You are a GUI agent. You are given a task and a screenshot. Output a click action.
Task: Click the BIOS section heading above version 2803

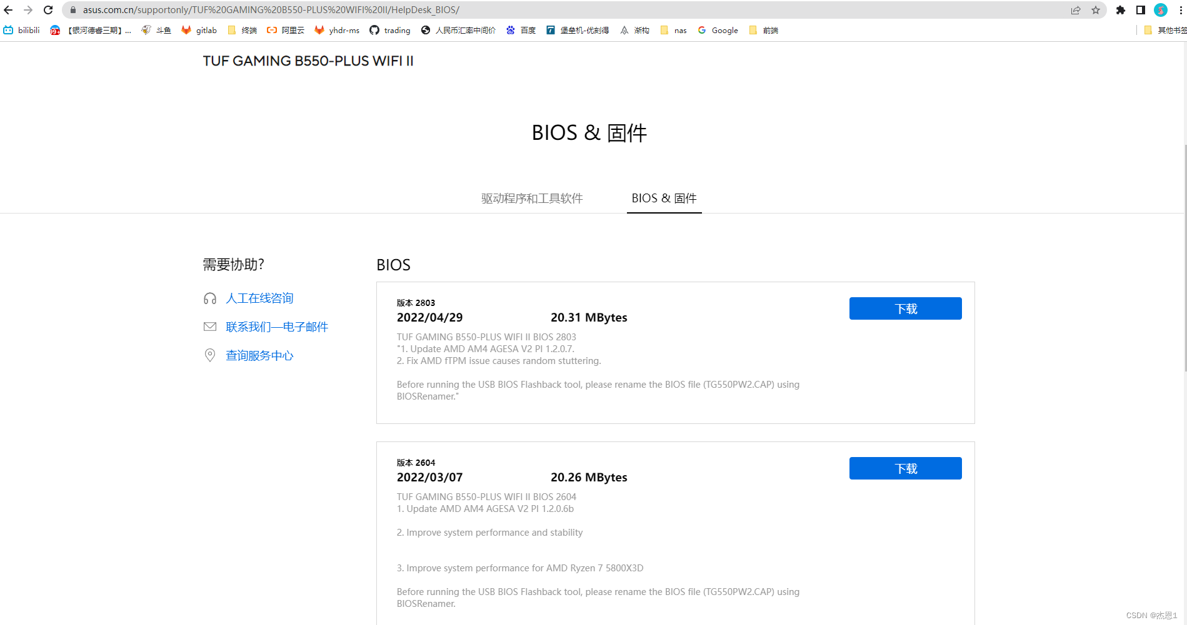tap(393, 265)
